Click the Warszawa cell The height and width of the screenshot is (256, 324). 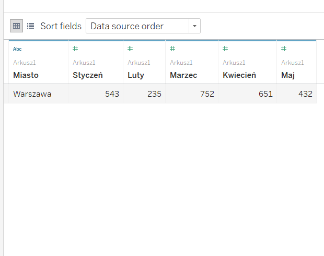[x=32, y=94]
